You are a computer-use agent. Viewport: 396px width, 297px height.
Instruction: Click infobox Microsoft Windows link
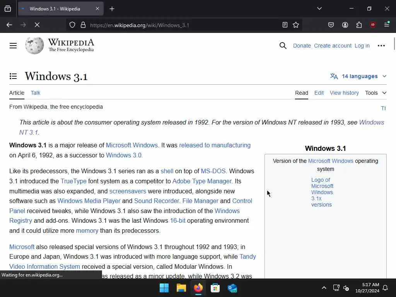pos(331,161)
